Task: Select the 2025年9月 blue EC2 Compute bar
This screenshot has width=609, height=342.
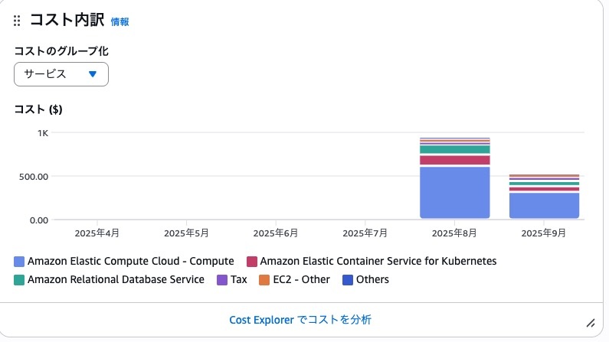Action: point(544,206)
